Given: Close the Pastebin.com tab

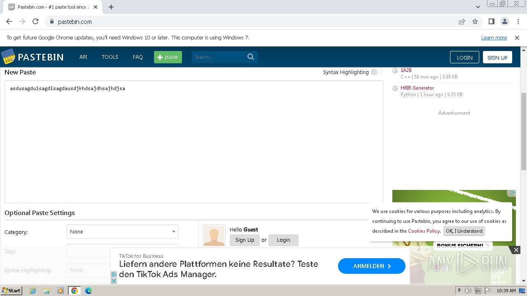Looking at the screenshot, I should 96,7.
